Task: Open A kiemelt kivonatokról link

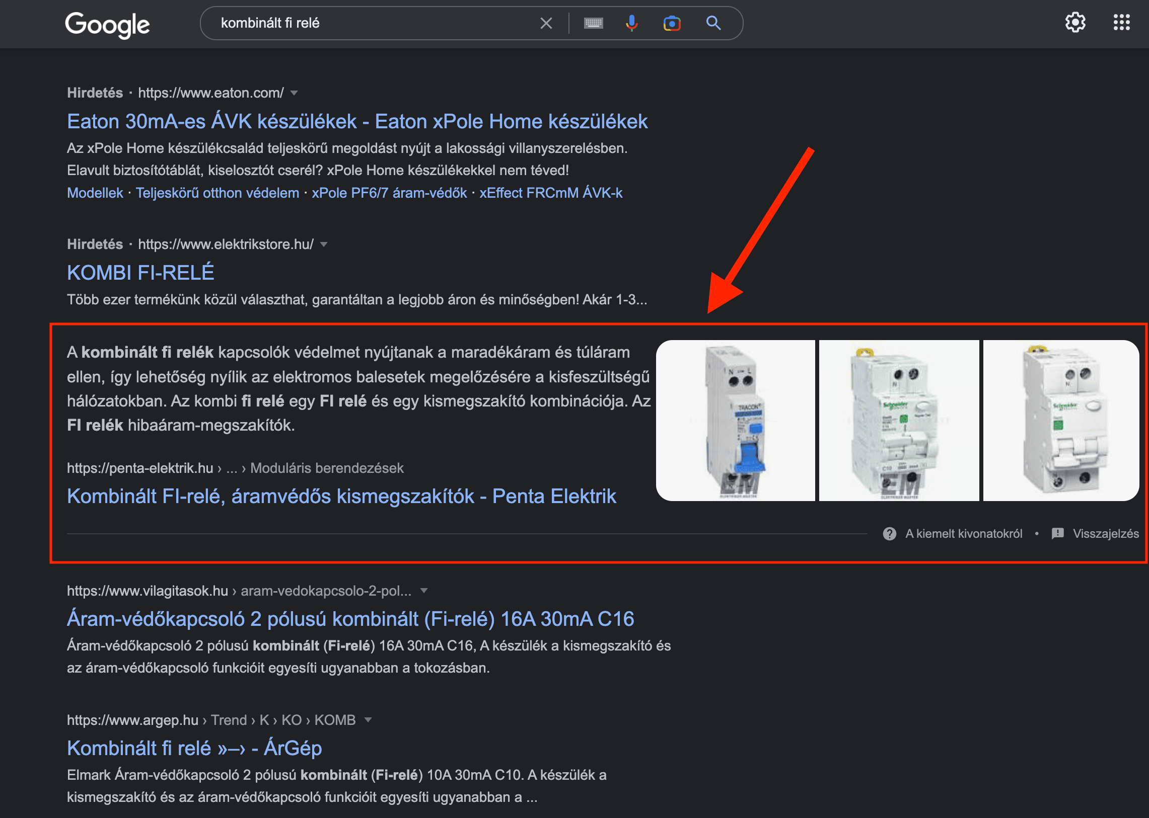Action: (964, 533)
